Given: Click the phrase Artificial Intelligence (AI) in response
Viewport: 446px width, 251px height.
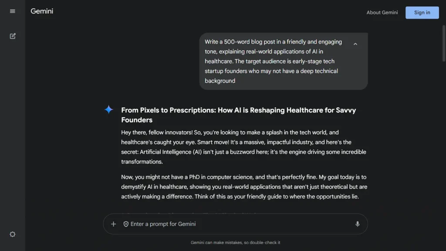Looking at the screenshot, I should tap(171, 152).
